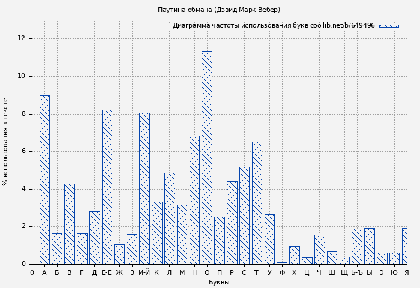This screenshot has height=288, width=420.
Task: Select the Е-Ё bar in the chart
Action: tap(107, 187)
